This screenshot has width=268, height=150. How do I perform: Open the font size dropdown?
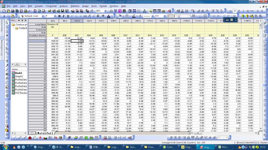[x=55, y=16]
